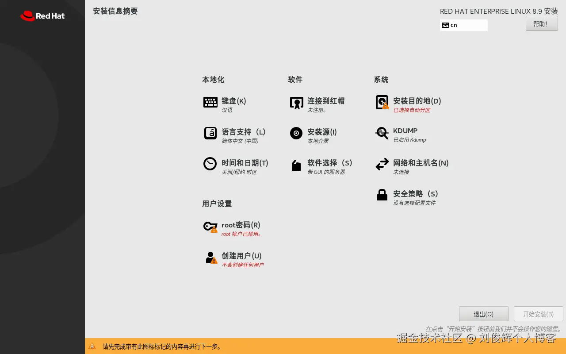Open KDUMP label
Screen dimensions: 566x354
tap(405, 131)
